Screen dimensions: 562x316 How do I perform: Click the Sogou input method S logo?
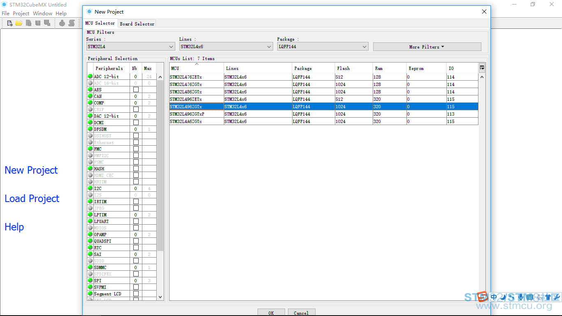click(483, 297)
